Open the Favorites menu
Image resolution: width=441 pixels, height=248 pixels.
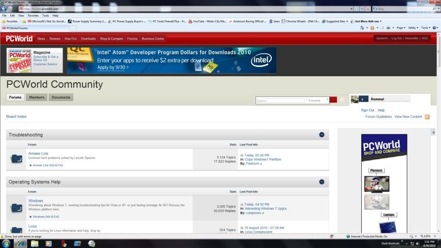coord(33,16)
